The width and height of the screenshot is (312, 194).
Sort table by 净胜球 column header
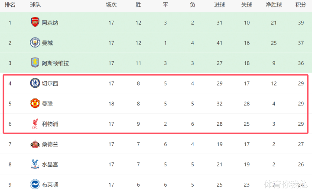(x=274, y=5)
